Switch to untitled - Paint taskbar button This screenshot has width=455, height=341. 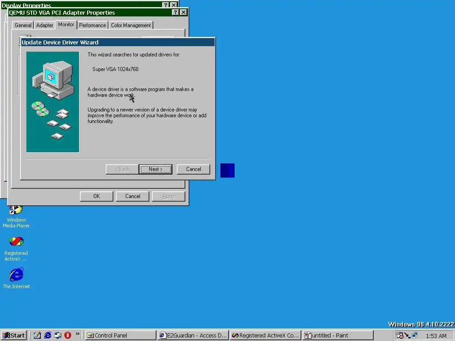(338, 335)
